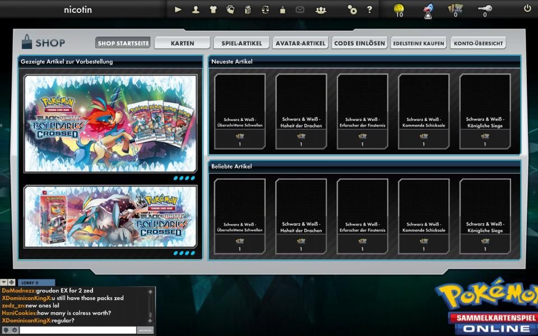The width and height of the screenshot is (538, 336).
Task: Open the deck box icon
Action: (248, 10)
